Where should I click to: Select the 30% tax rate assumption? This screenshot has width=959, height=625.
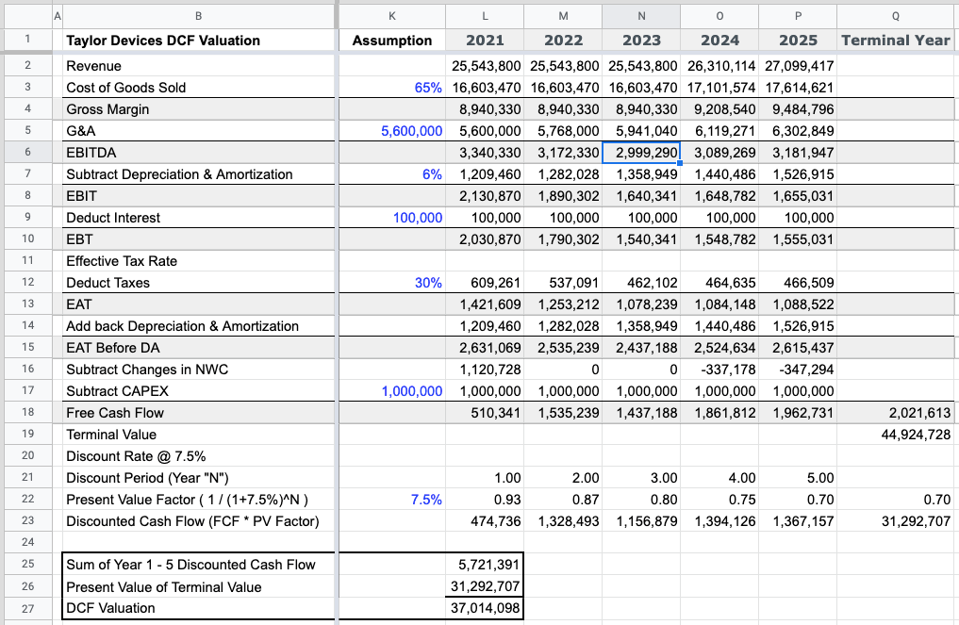click(392, 283)
